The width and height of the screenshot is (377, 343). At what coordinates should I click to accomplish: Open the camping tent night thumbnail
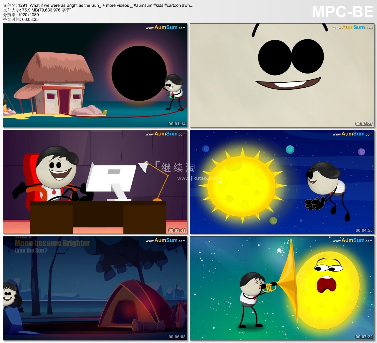[95, 288]
